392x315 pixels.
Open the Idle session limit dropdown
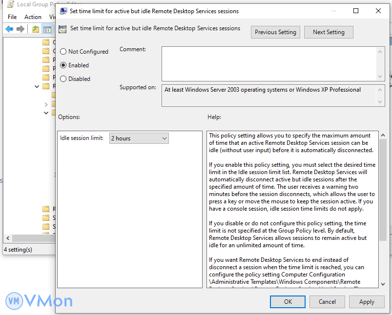tap(139, 138)
